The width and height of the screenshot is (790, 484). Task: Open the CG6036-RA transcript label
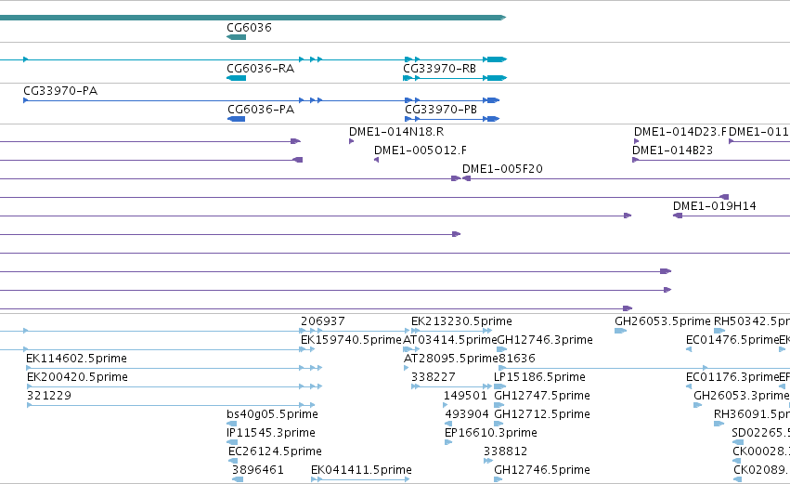point(261,69)
